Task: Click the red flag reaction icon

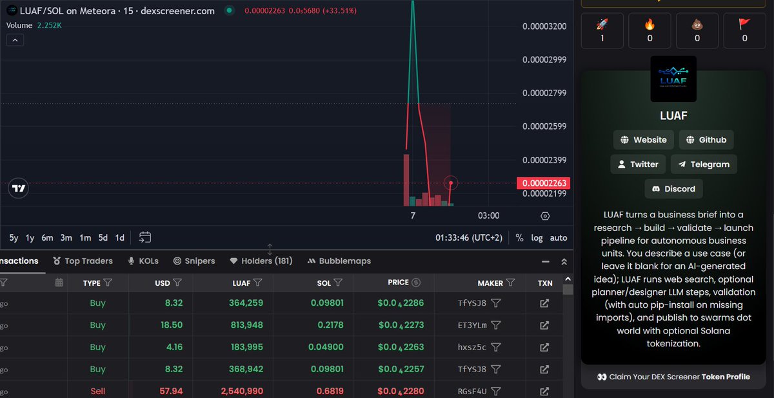Action: click(745, 25)
